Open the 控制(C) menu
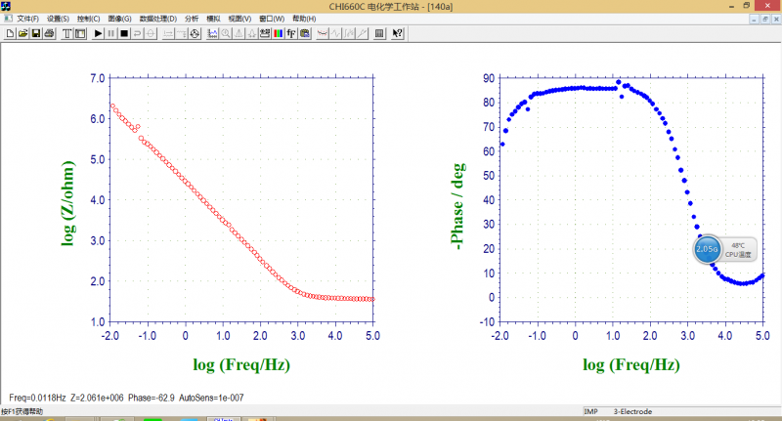Screen dimensions: 782x421 click(x=88, y=19)
